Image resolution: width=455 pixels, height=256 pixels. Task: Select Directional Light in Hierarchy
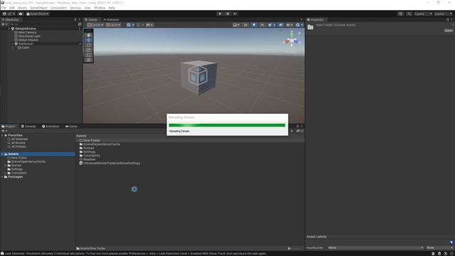pyautogui.click(x=29, y=36)
